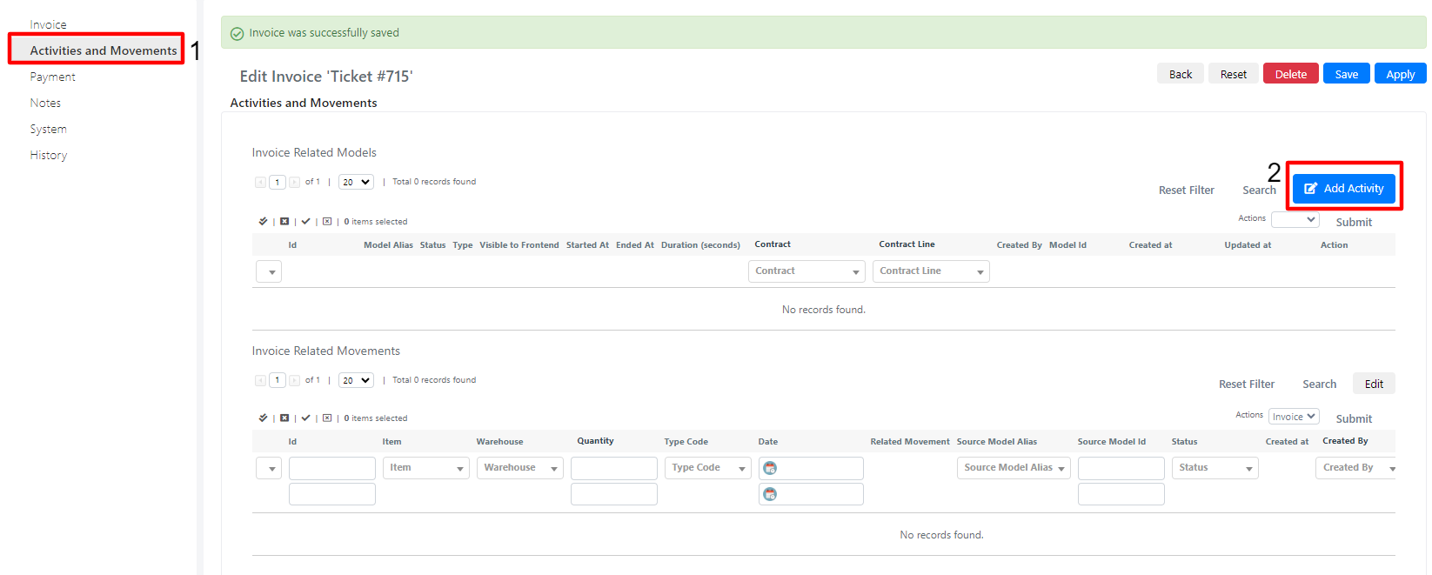Click Search for Invoice Related Models
The image size is (1432, 575).
[1259, 190]
